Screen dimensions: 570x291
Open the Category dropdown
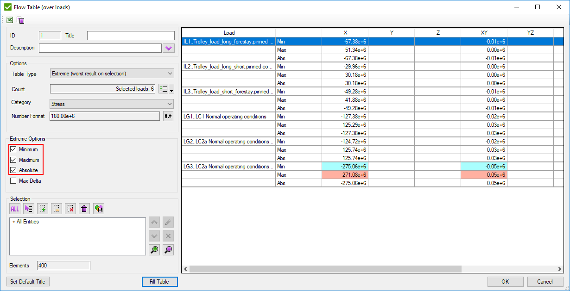click(112, 104)
